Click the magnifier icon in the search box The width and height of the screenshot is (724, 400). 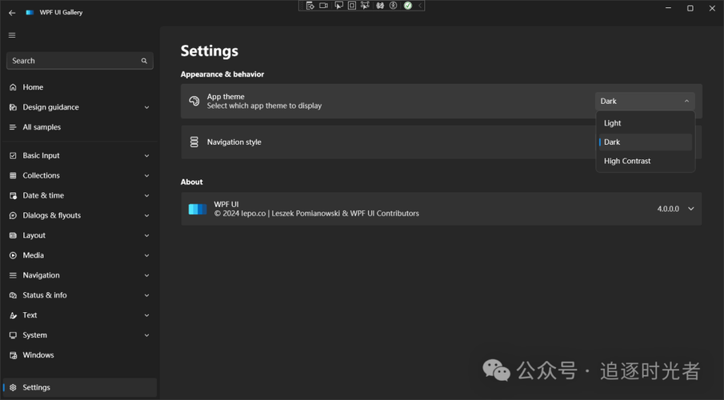click(x=144, y=61)
